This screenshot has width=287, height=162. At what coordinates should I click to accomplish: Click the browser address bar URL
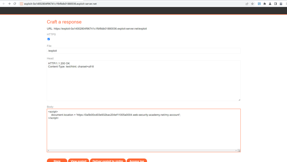61,4
